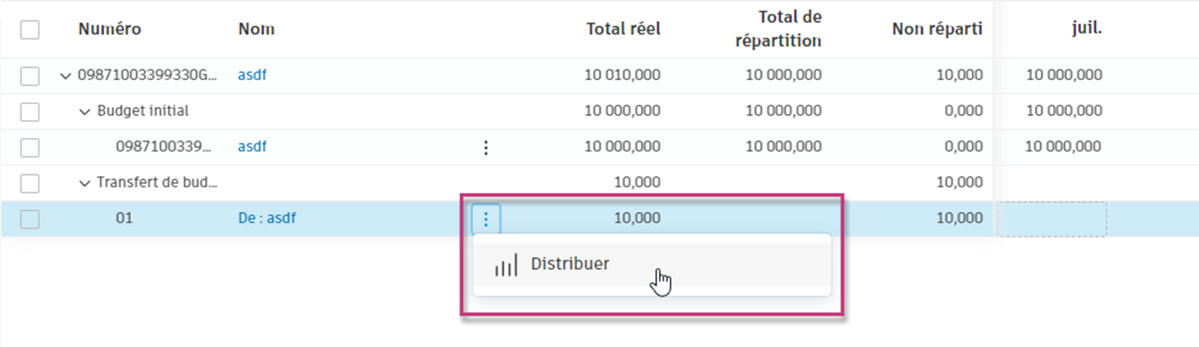Collapse the 09871003399330G… top-level row

click(66, 76)
